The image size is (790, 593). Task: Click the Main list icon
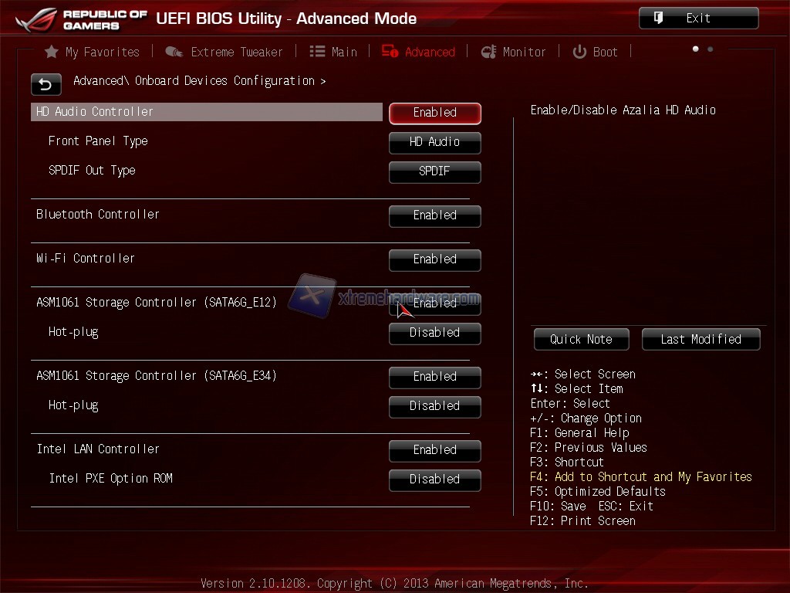(x=317, y=52)
